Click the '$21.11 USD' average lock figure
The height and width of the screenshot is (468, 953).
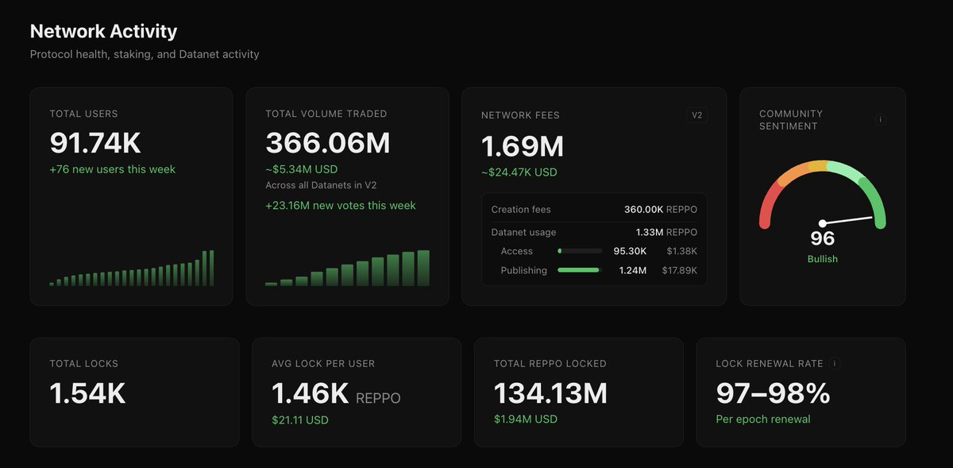click(x=300, y=420)
